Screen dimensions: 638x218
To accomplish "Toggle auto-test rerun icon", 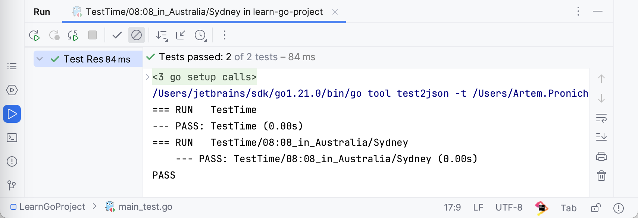I will click(73, 35).
